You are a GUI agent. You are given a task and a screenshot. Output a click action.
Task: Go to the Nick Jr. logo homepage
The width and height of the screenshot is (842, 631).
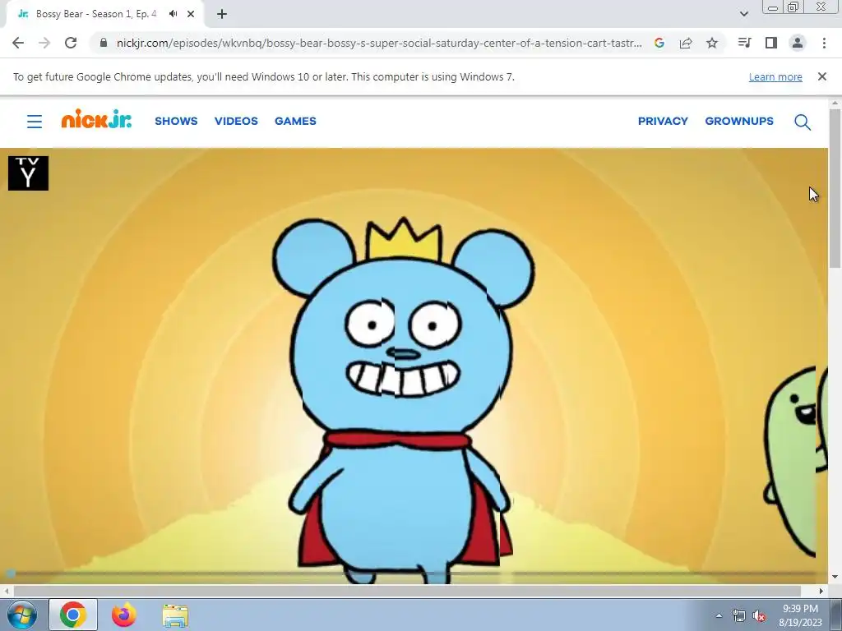coord(96,119)
